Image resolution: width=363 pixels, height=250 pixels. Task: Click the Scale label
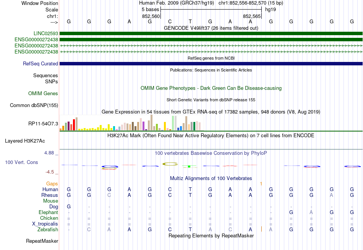coord(52,10)
